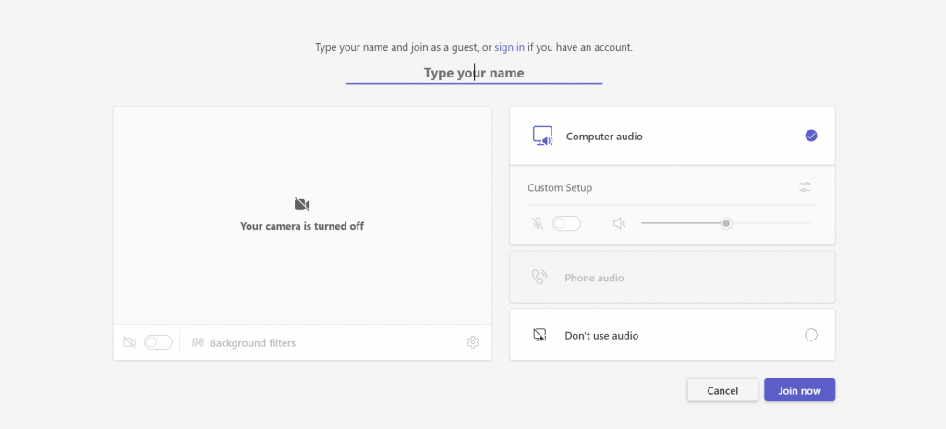Image resolution: width=946 pixels, height=429 pixels.
Task: Turn on the microphone toggle
Action: (x=566, y=223)
